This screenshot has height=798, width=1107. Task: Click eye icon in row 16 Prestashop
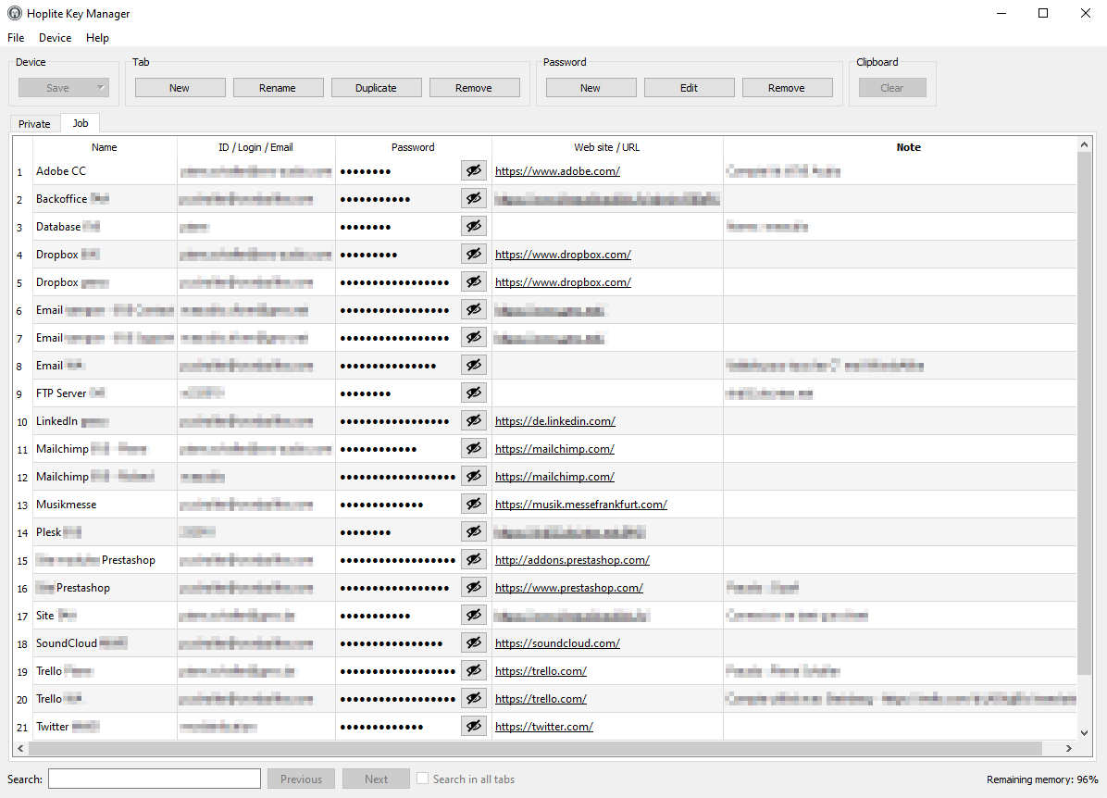click(474, 588)
